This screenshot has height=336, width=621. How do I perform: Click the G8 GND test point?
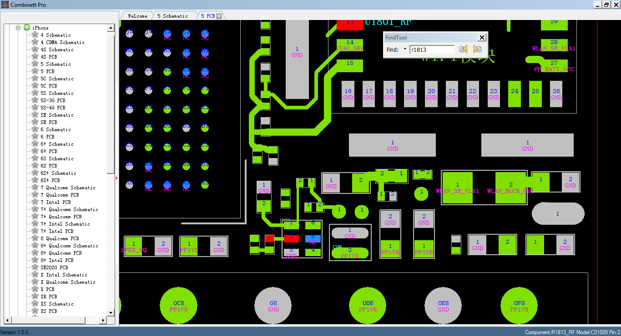pyautogui.click(x=273, y=306)
